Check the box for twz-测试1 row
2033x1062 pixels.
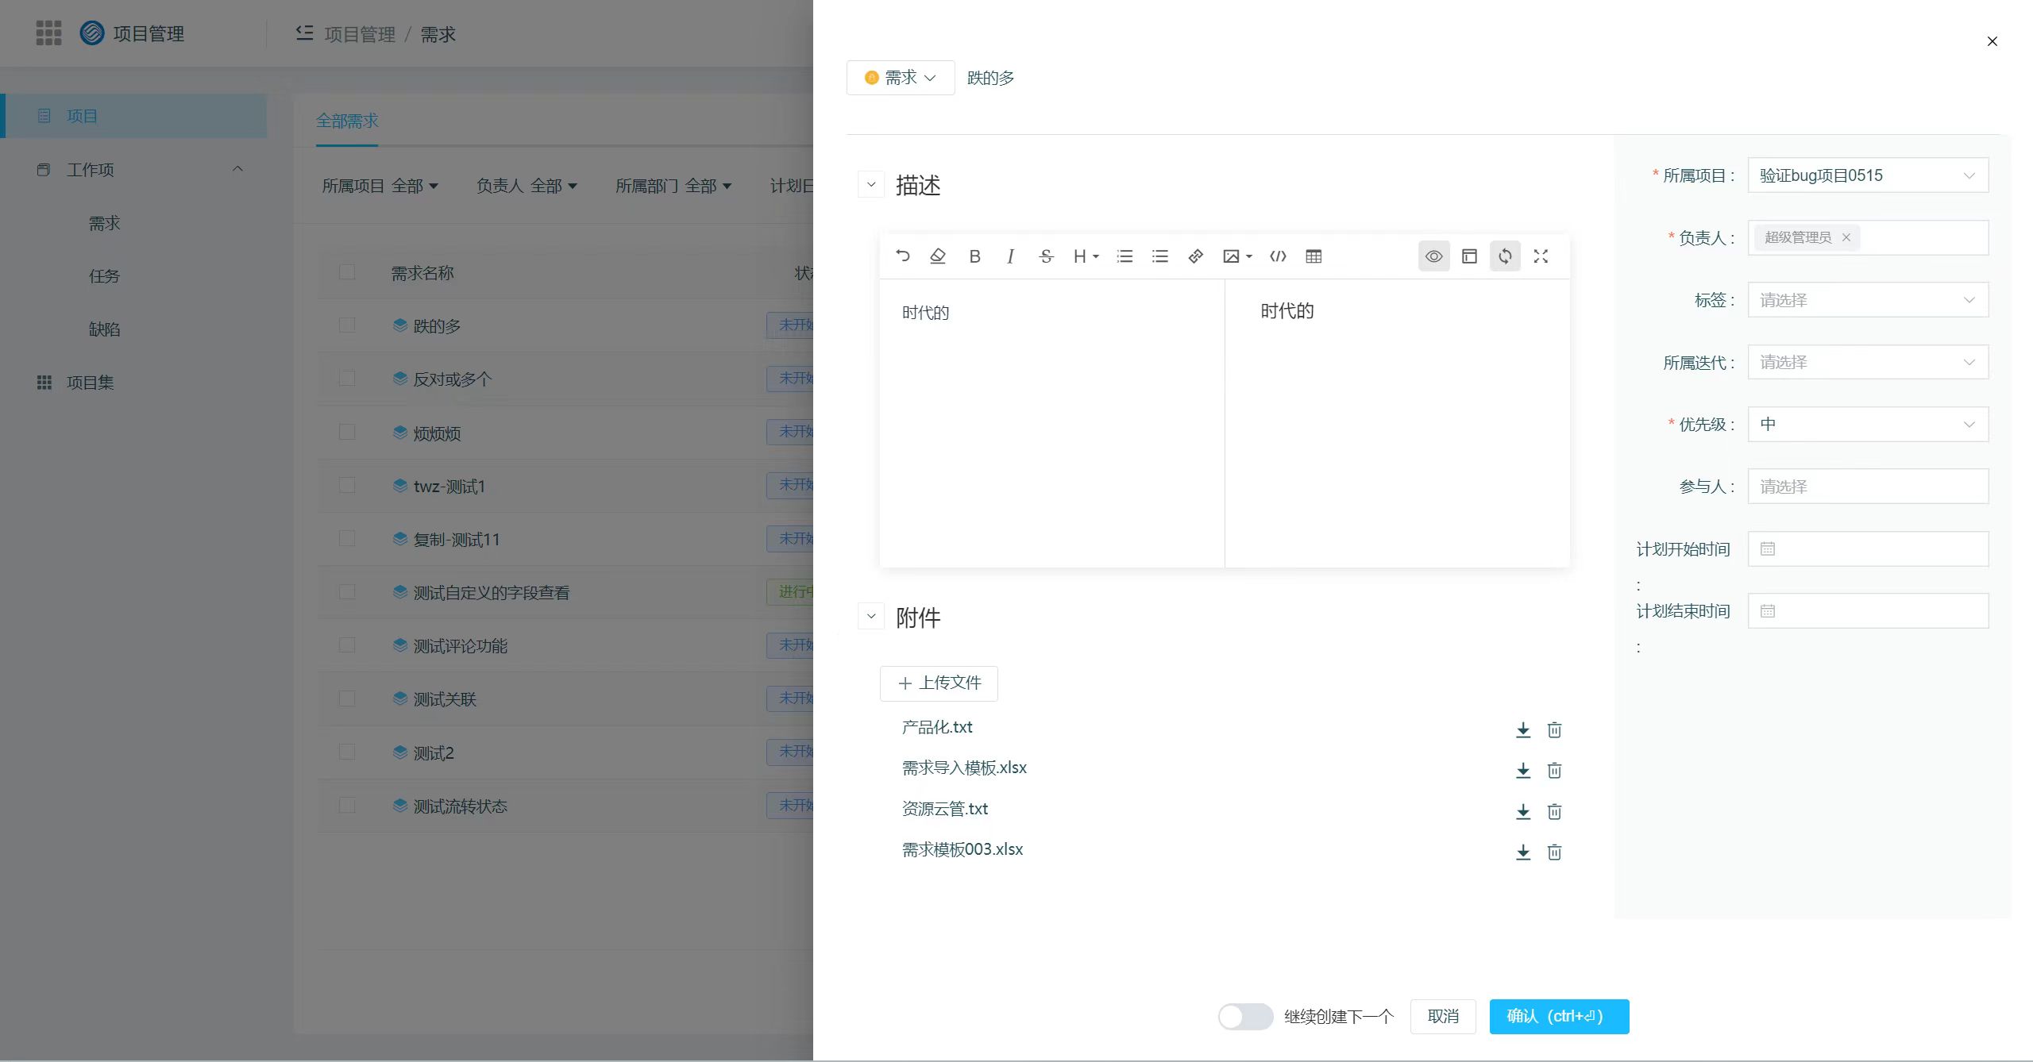click(347, 485)
